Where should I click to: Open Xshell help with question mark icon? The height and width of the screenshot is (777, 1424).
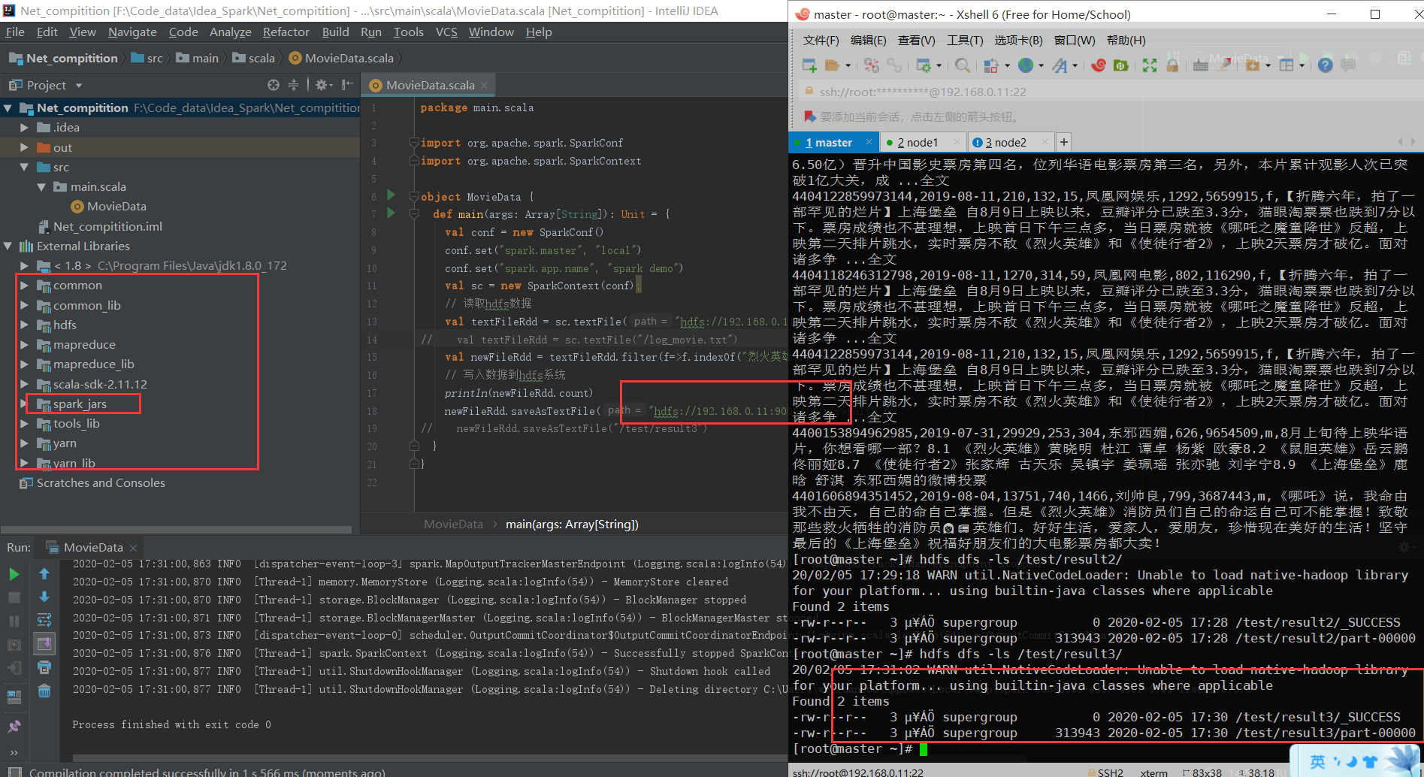[x=1326, y=66]
